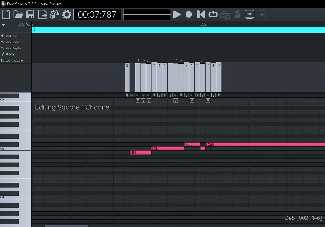Viewport: 325px width, 227px height.
Task: Select the Vib Speed effect
Action: pos(16,42)
